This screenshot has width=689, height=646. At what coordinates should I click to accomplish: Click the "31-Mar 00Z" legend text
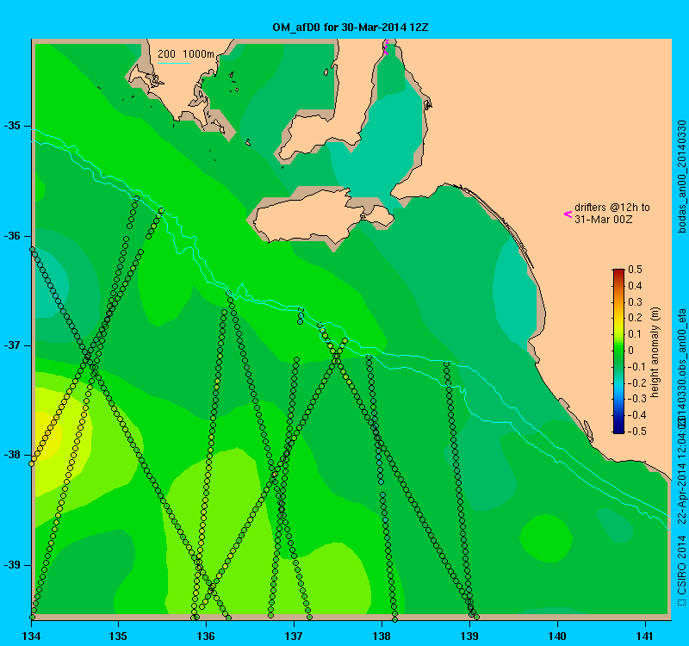pyautogui.click(x=604, y=220)
